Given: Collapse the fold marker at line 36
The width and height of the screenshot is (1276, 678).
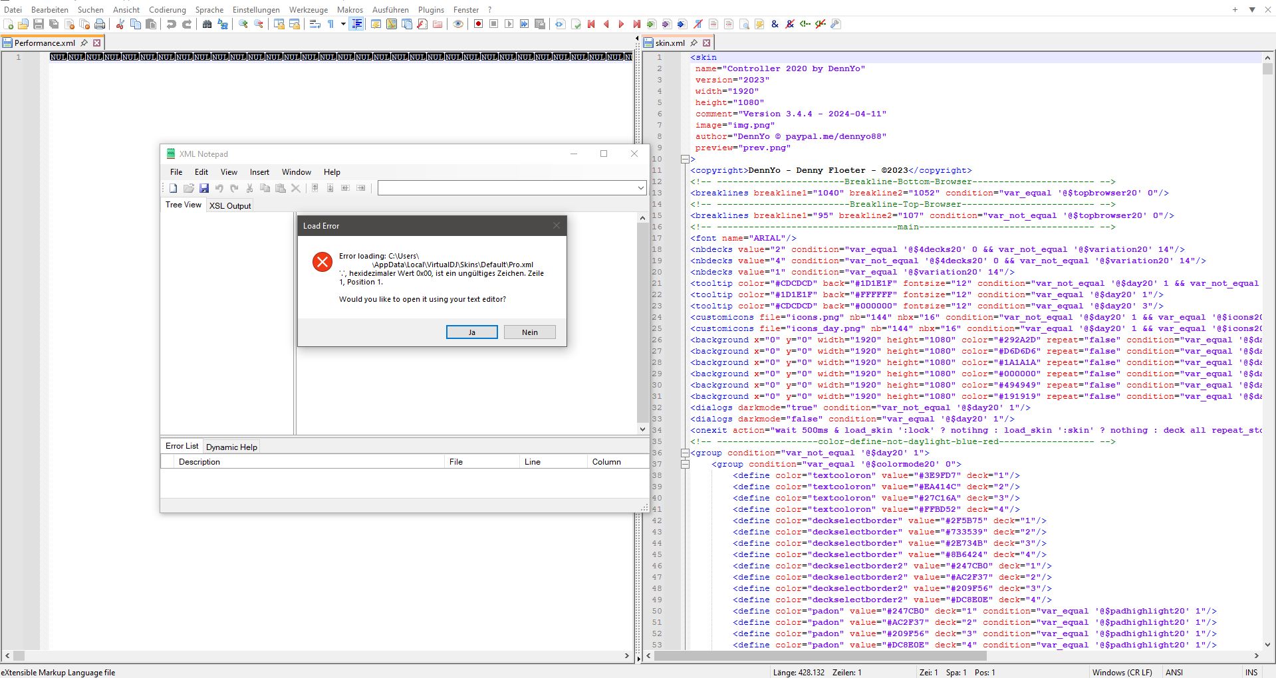Looking at the screenshot, I should [685, 453].
